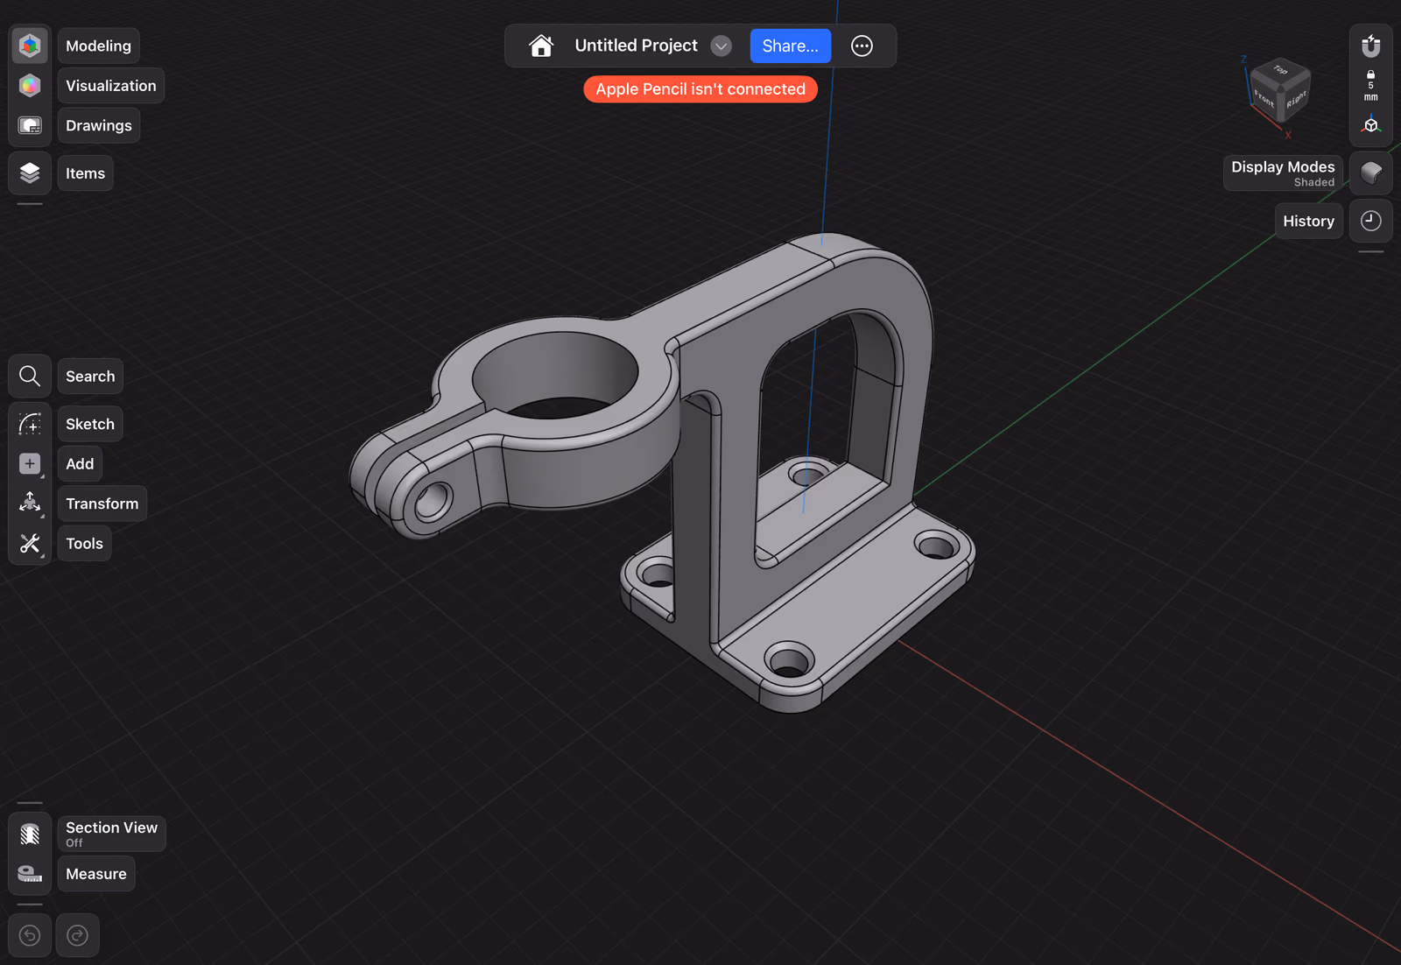The width and height of the screenshot is (1401, 965).
Task: Click the Search magnifier icon
Action: point(30,376)
